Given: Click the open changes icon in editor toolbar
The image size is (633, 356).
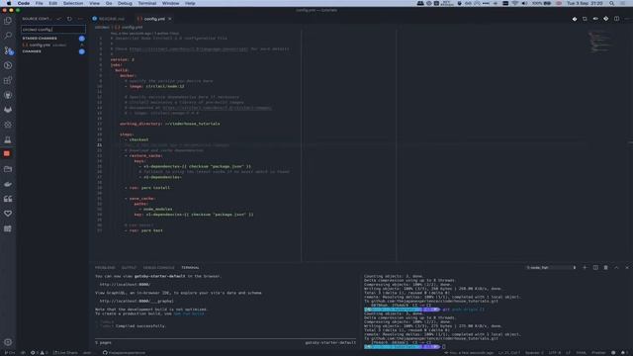Looking at the screenshot, I should pyautogui.click(x=585, y=19).
